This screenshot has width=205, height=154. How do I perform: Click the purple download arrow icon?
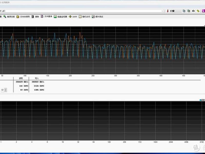tap(203, 11)
